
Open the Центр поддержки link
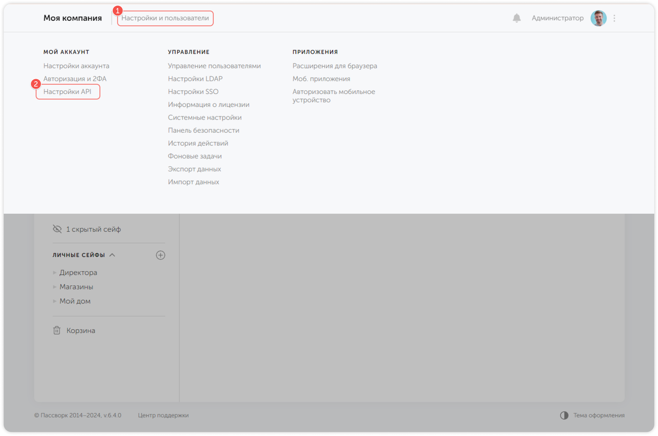tap(163, 415)
